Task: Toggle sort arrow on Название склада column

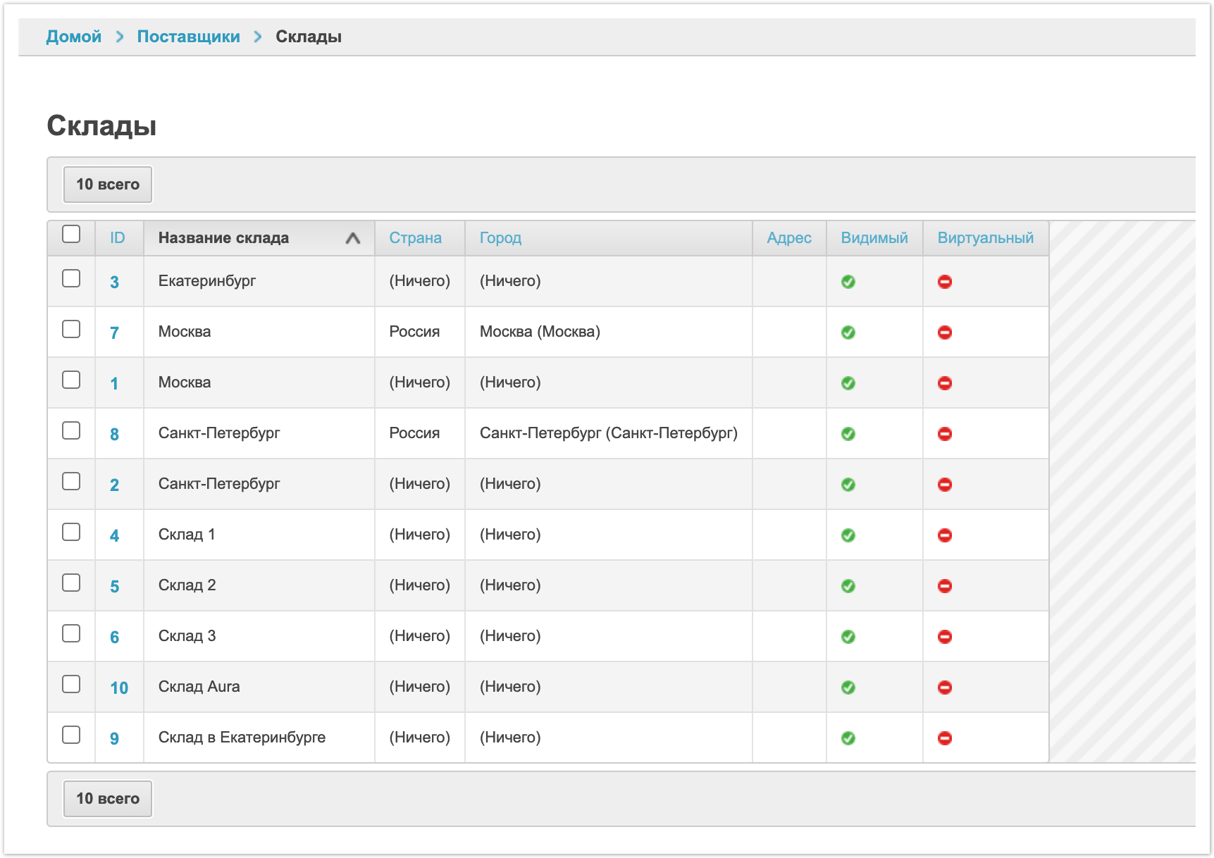Action: pyautogui.click(x=352, y=238)
